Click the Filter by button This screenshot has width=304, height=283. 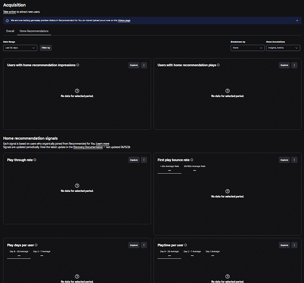pos(46,48)
